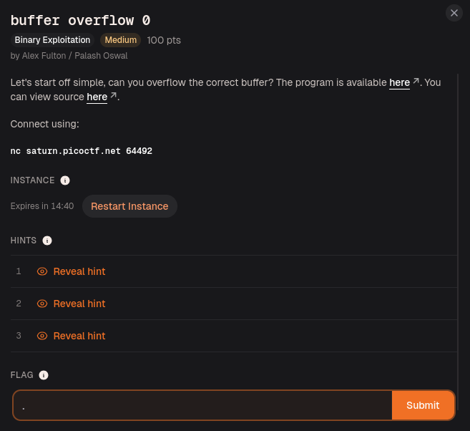The height and width of the screenshot is (431, 470).
Task: Click the info icon beside FLAG
Action: click(44, 375)
